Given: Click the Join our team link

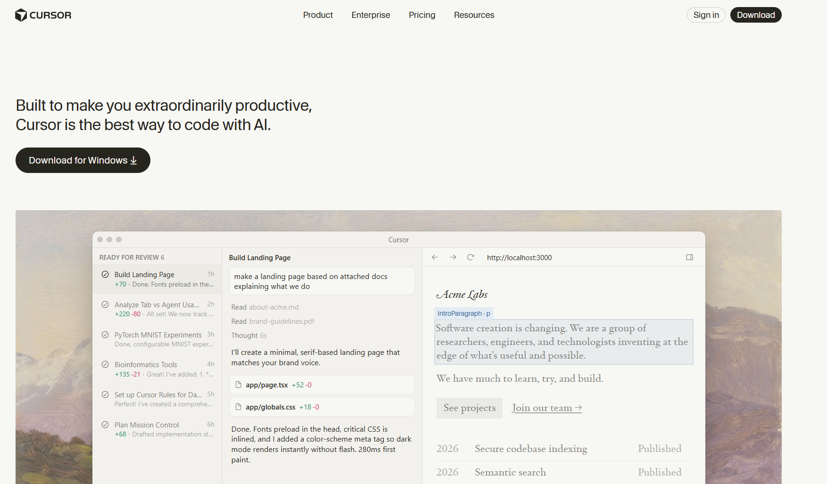Looking at the screenshot, I should tap(547, 408).
